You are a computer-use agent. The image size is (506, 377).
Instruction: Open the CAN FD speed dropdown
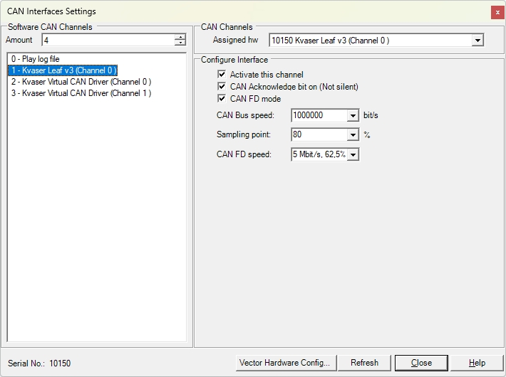coord(353,154)
